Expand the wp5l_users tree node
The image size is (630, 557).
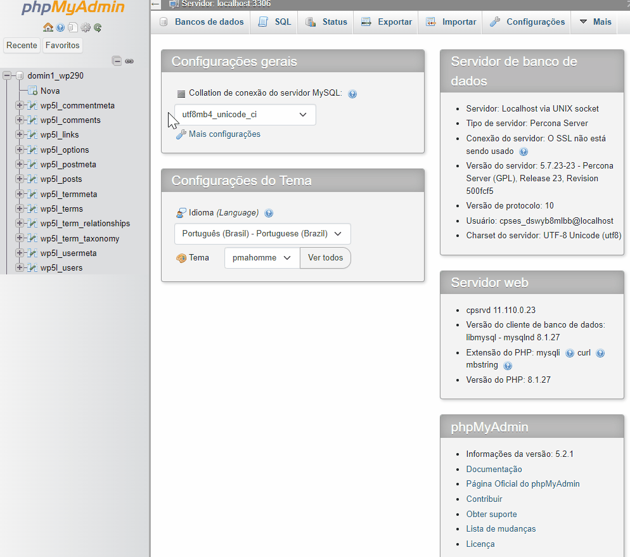pos(19,267)
